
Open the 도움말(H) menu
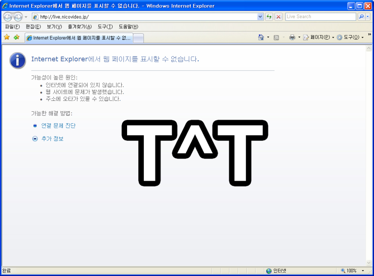pos(128,27)
